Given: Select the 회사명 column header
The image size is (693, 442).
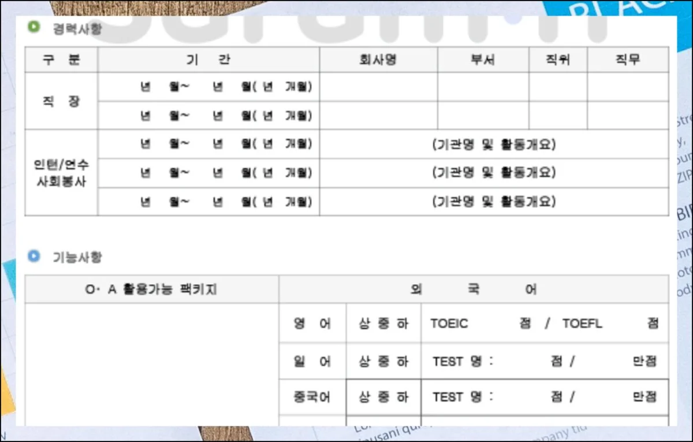Looking at the screenshot, I should (378, 60).
